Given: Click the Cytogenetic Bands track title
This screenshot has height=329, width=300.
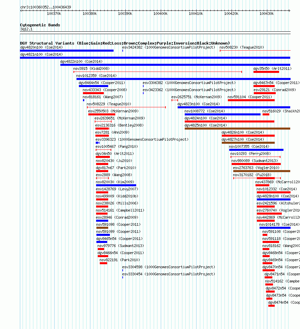Looking at the screenshot, I should click(40, 25).
